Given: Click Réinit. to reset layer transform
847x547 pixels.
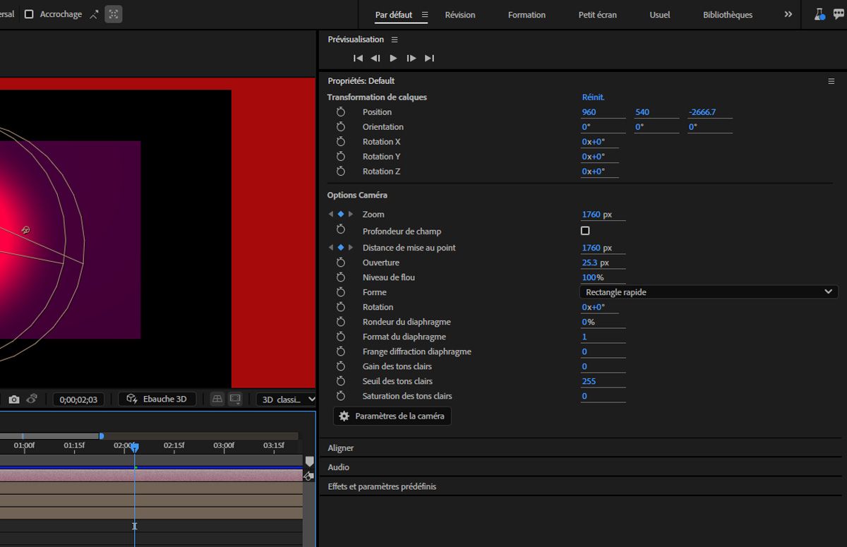Looking at the screenshot, I should [593, 97].
